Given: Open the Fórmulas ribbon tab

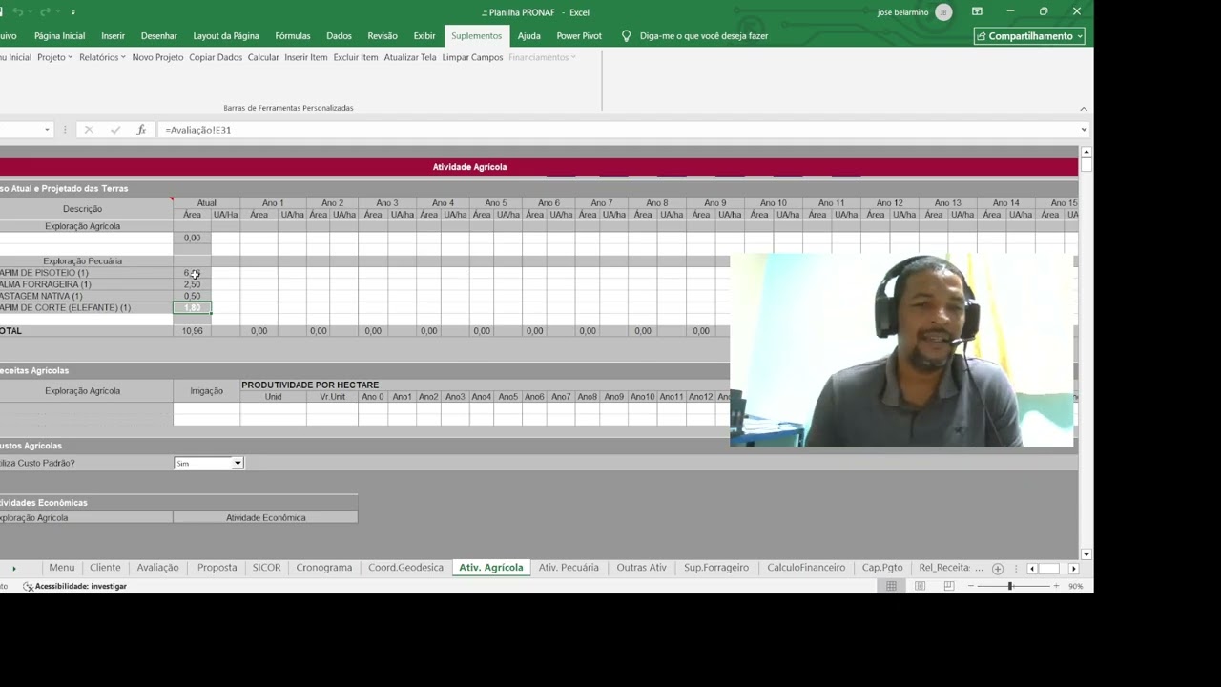Looking at the screenshot, I should 293,36.
